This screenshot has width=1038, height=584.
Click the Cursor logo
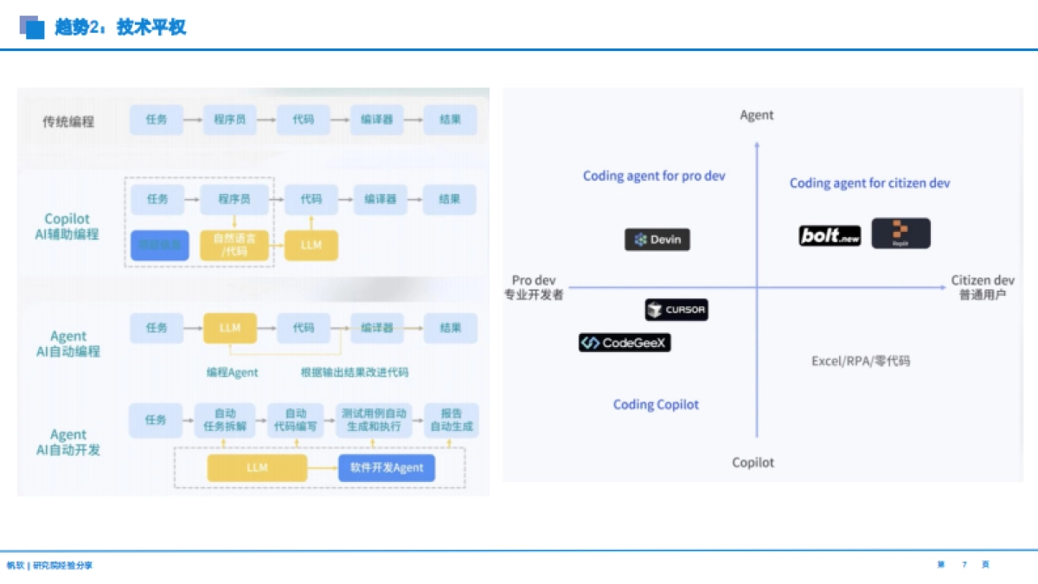[x=676, y=310]
